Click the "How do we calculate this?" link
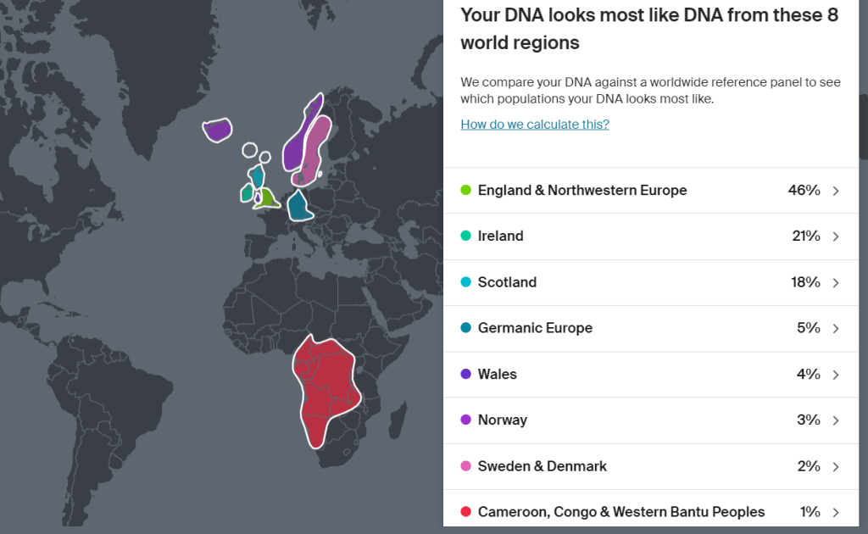The width and height of the screenshot is (868, 534). 535,125
